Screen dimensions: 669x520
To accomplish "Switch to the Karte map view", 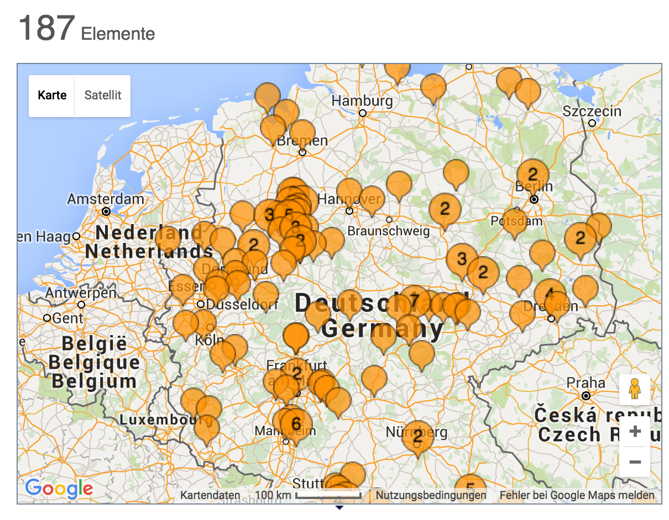I will [52, 95].
